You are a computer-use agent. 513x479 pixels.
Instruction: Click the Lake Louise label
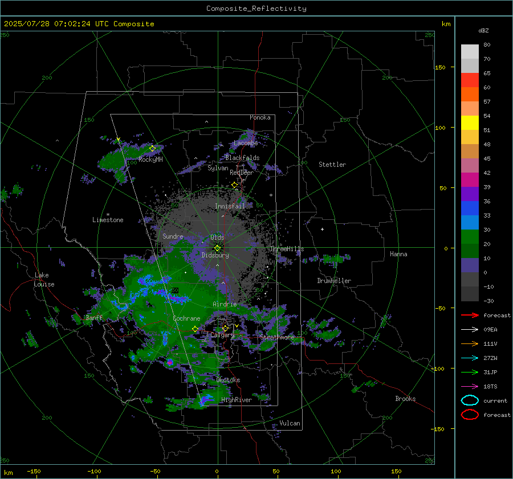44,280
